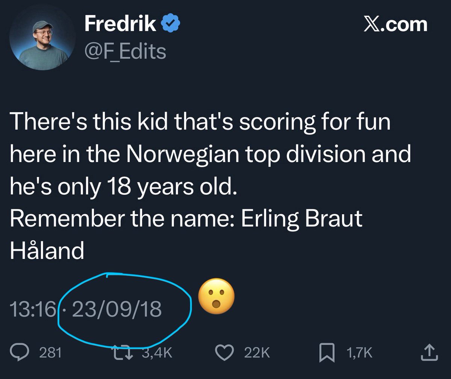Screen dimensions: 451x379
Task: Click the X.com logo watermark
Action: pyautogui.click(x=395, y=24)
